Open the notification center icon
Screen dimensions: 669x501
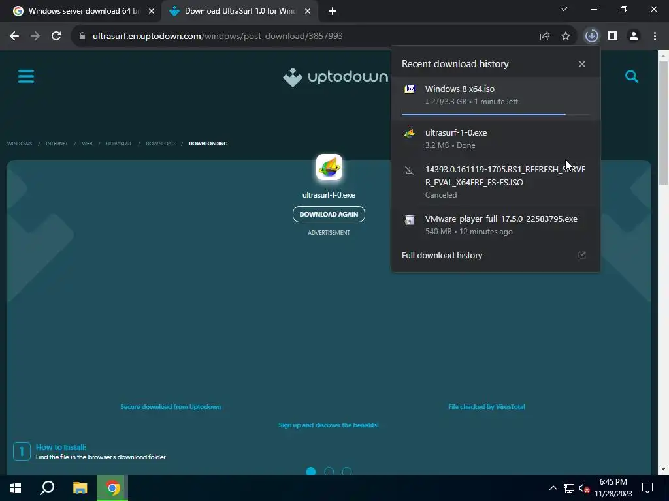(x=647, y=488)
